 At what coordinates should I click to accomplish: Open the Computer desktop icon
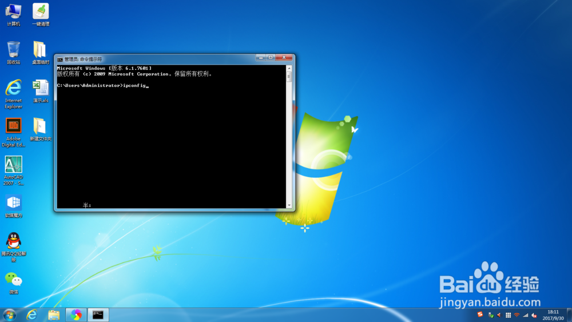click(14, 15)
